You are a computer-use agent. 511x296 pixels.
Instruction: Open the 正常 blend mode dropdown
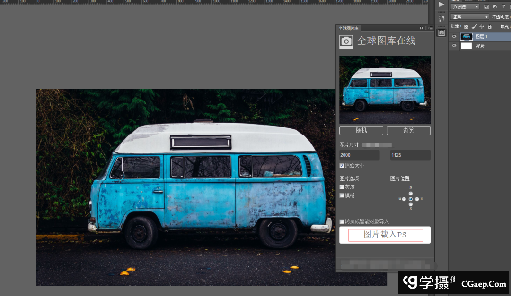coord(469,17)
